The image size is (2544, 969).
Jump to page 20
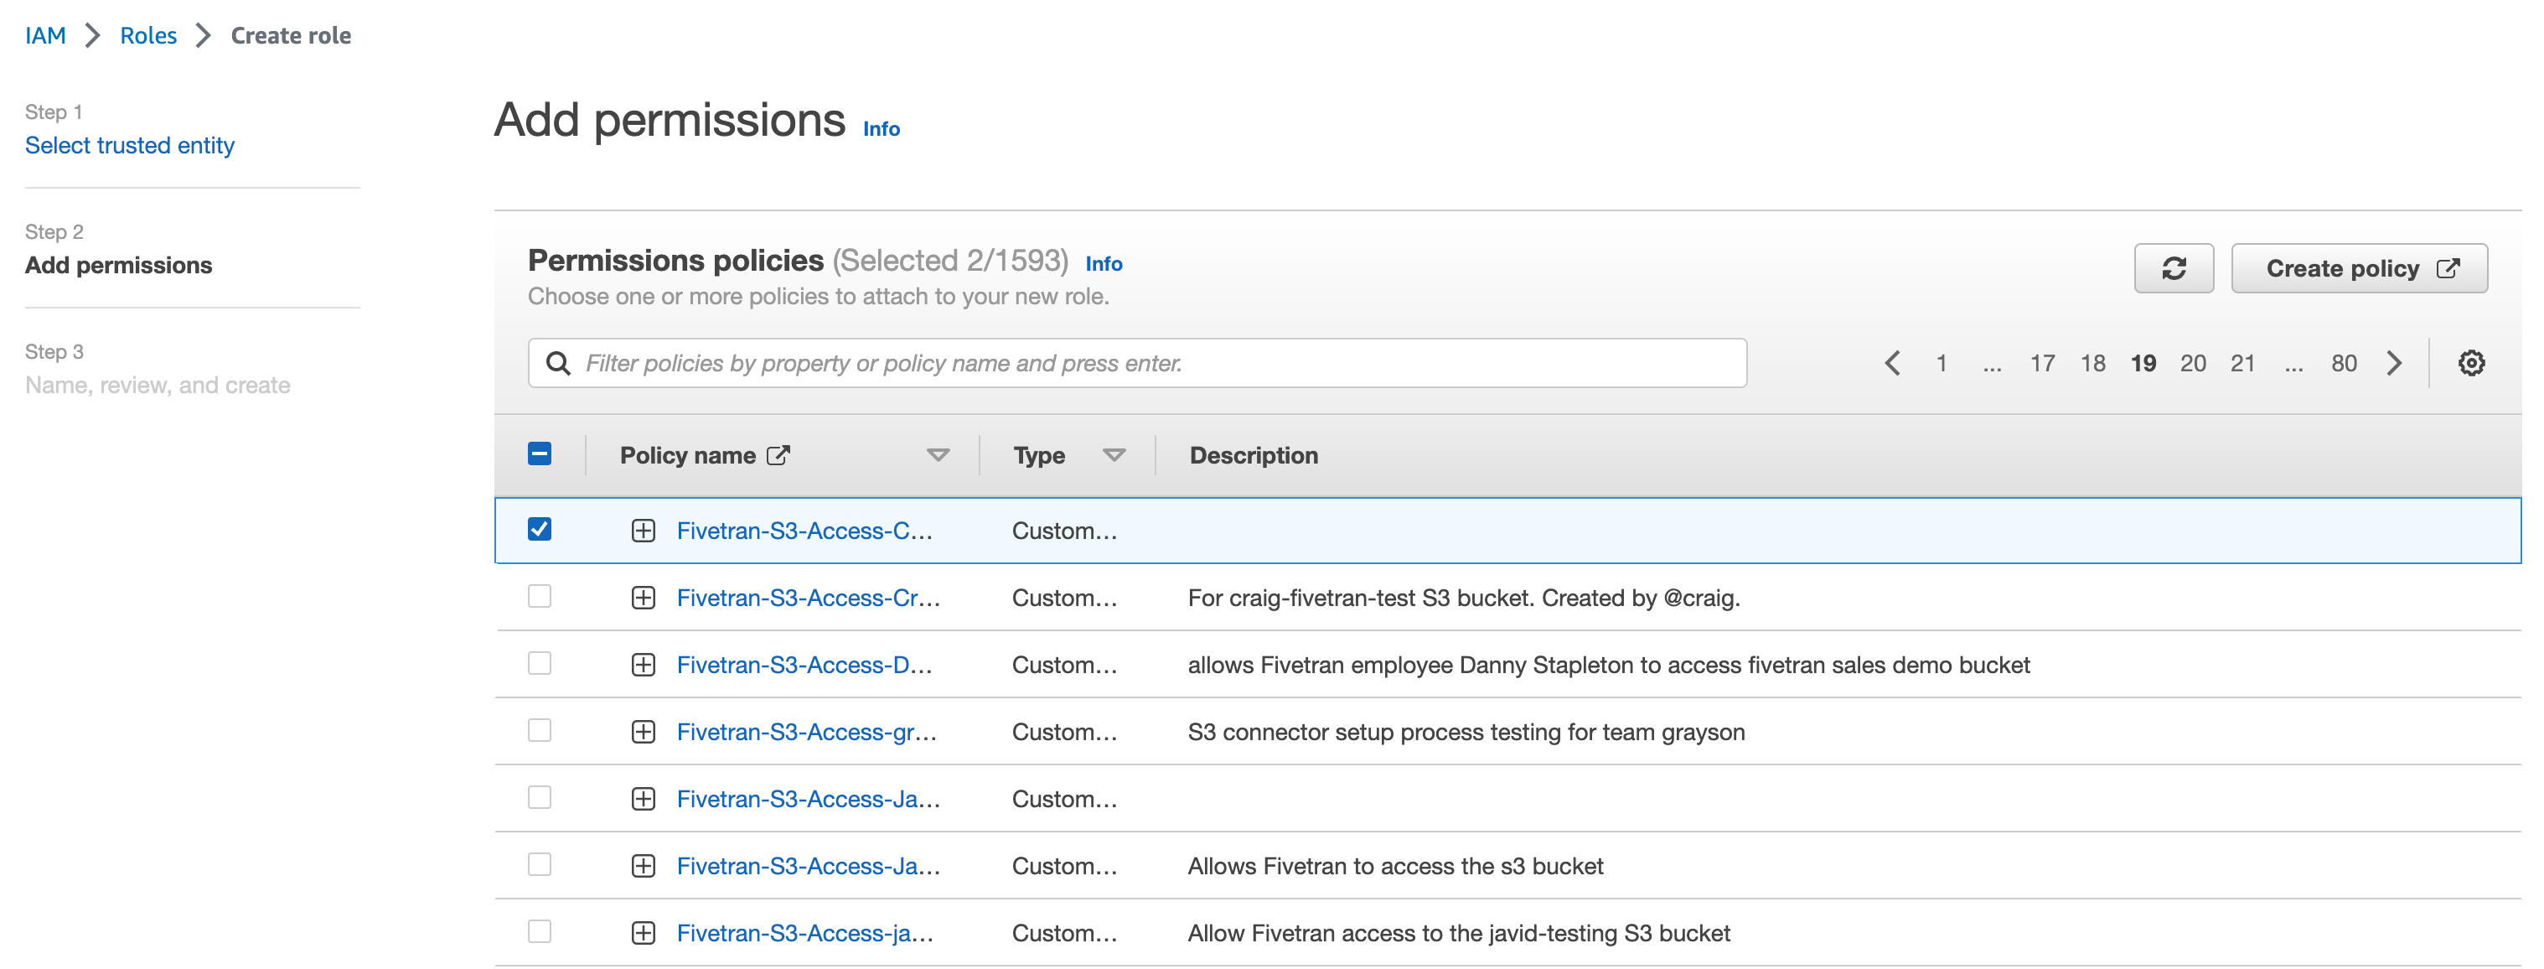click(x=2192, y=364)
